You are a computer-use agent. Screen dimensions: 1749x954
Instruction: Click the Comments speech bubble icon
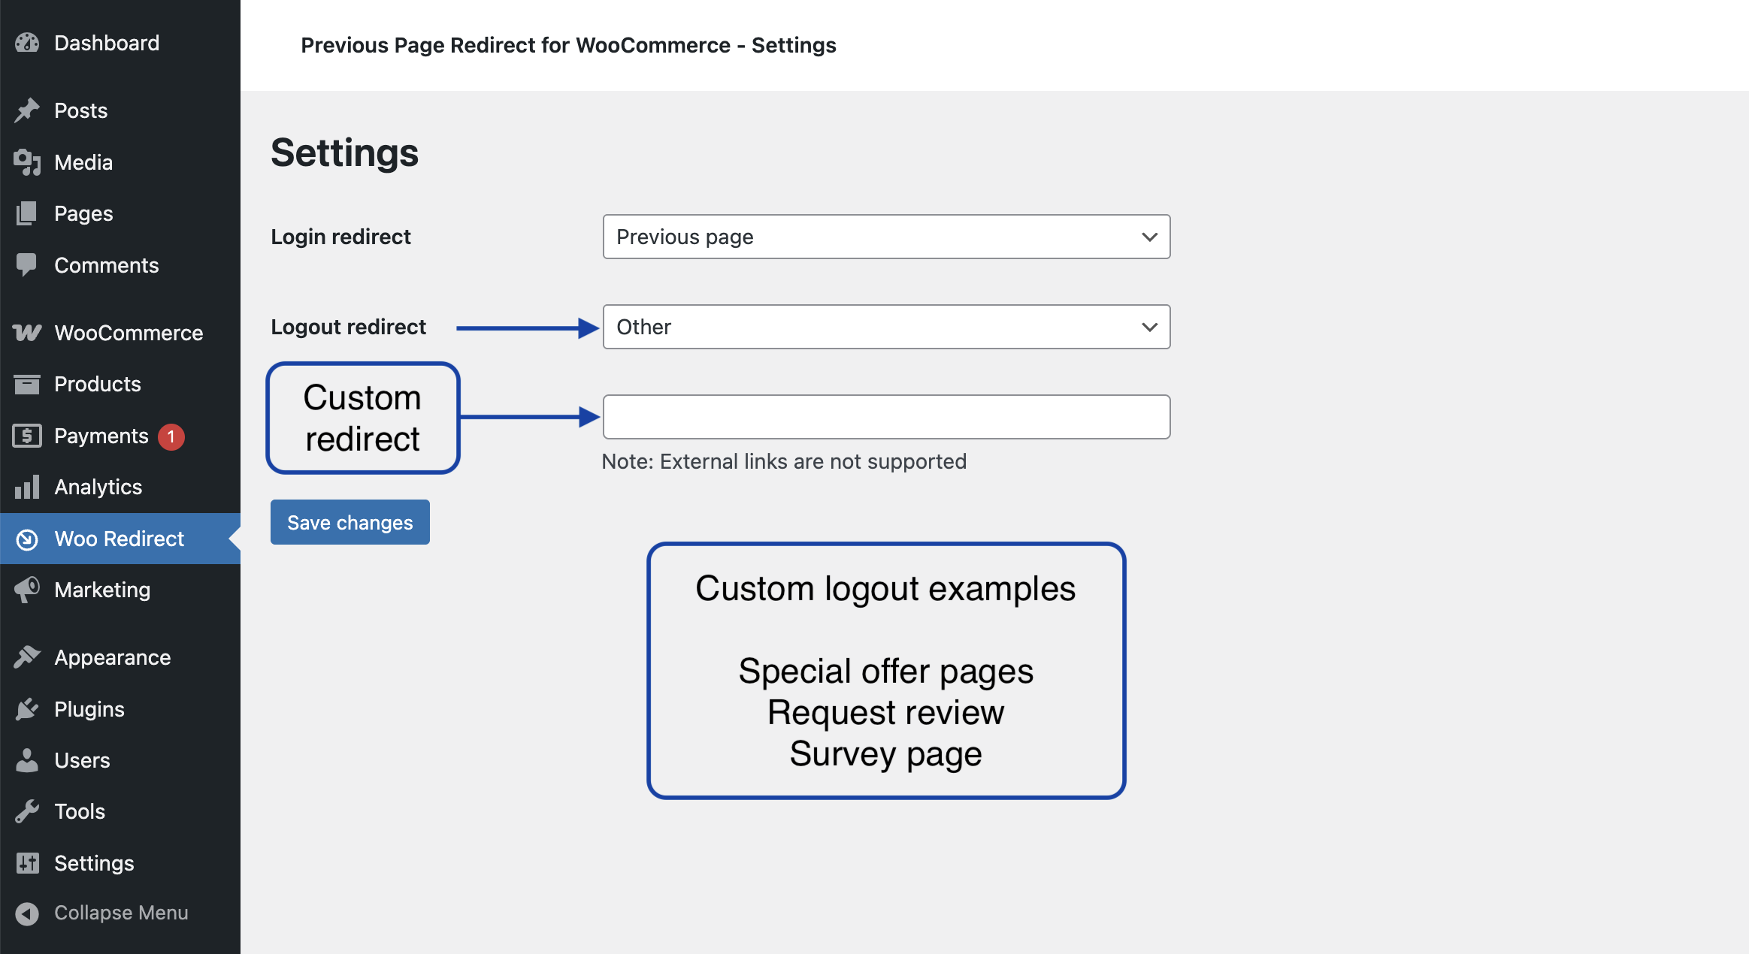27,265
